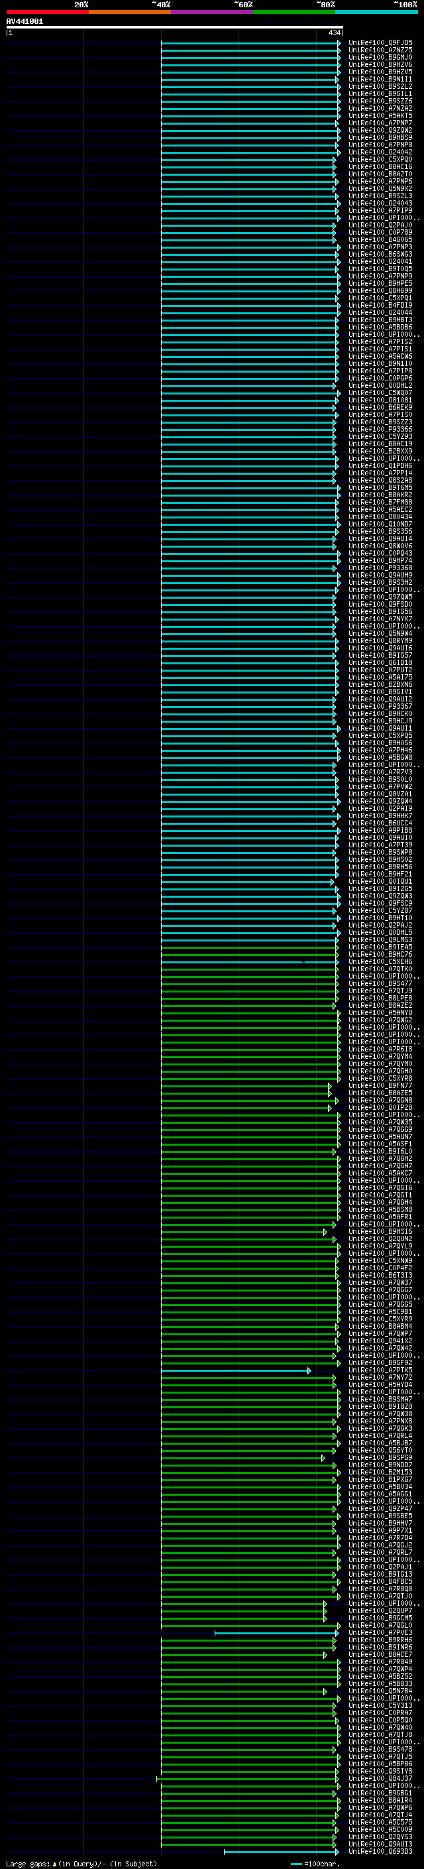Select the UniRef100_B2BXX9 hit label
424x1869 pixels.
coord(380,452)
